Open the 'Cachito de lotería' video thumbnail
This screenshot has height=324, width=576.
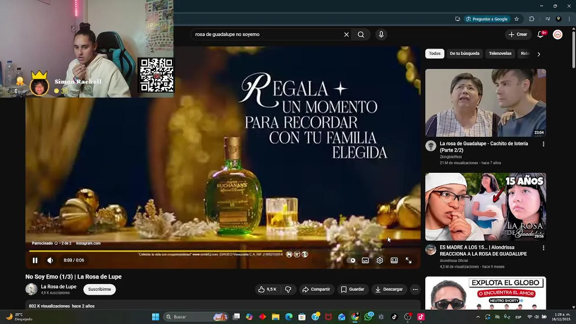click(x=486, y=103)
